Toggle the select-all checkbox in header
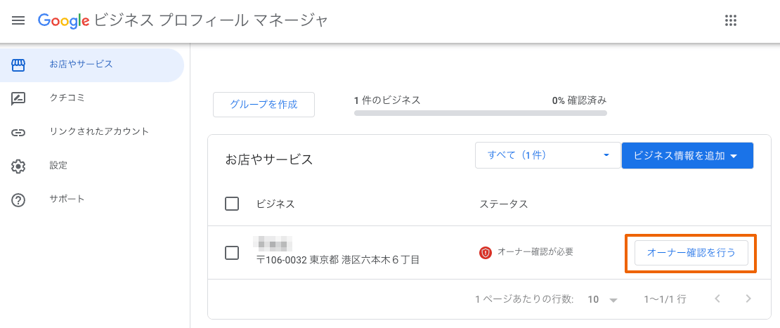 click(x=232, y=204)
